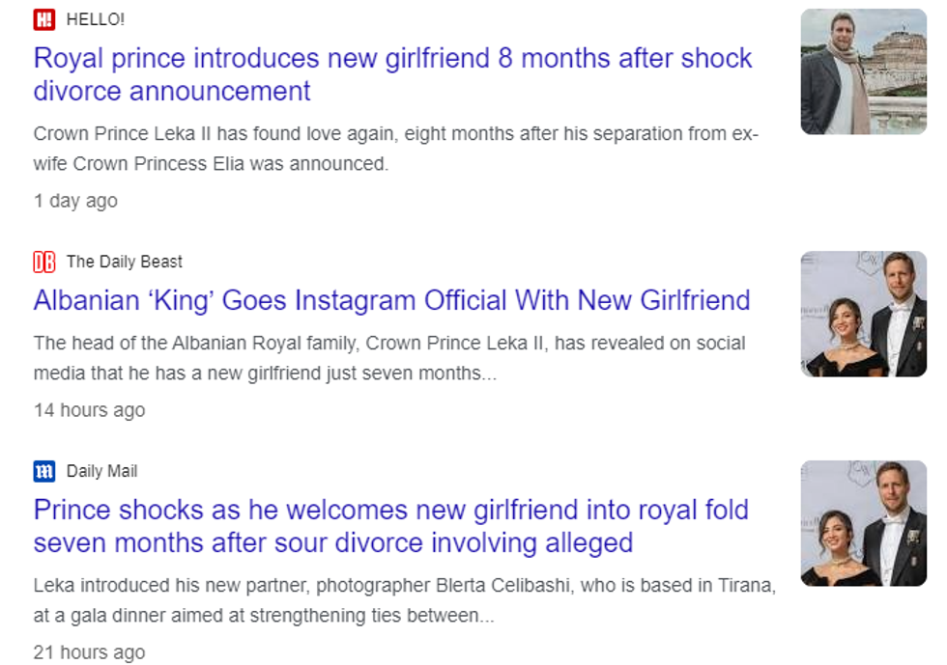Viewport: 947px width, 665px height.
Task: Click thumbnail of man near castle
Action: point(863,71)
